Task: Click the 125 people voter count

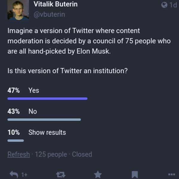Action: [51, 154]
